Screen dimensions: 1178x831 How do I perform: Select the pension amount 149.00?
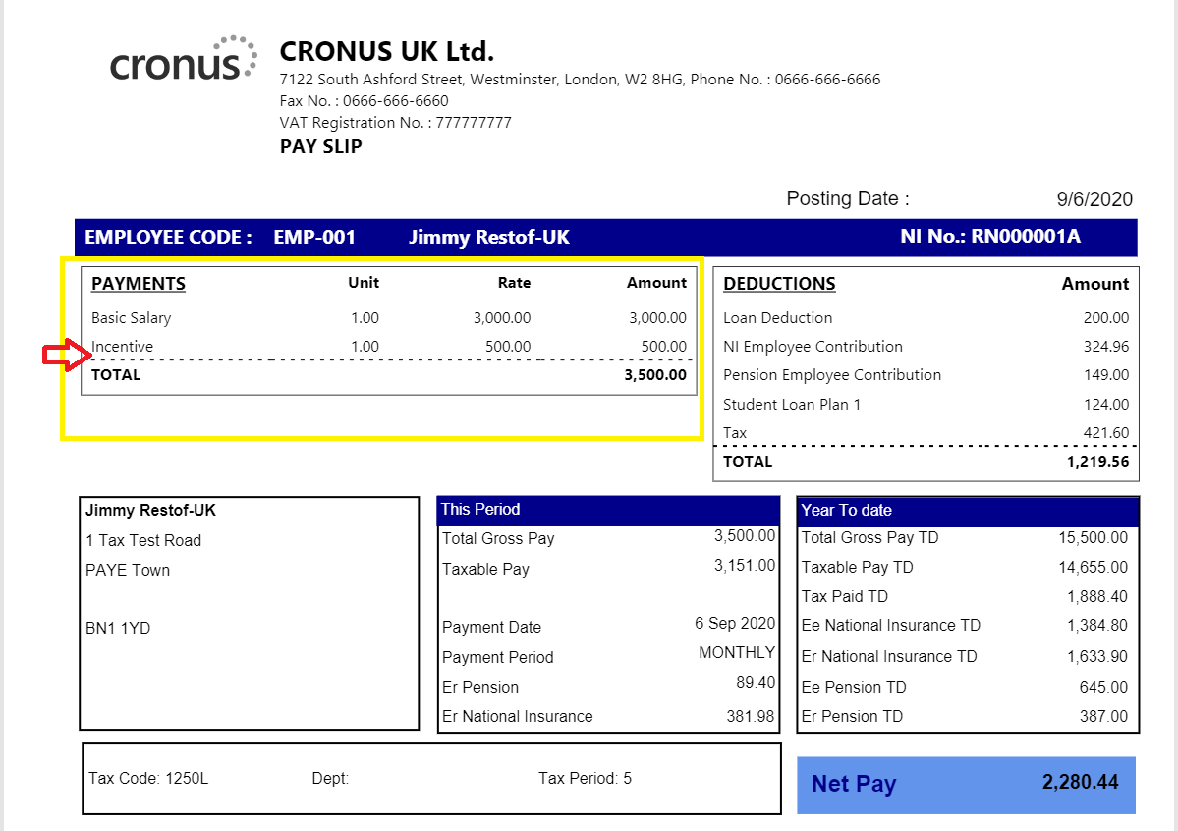coord(1106,375)
